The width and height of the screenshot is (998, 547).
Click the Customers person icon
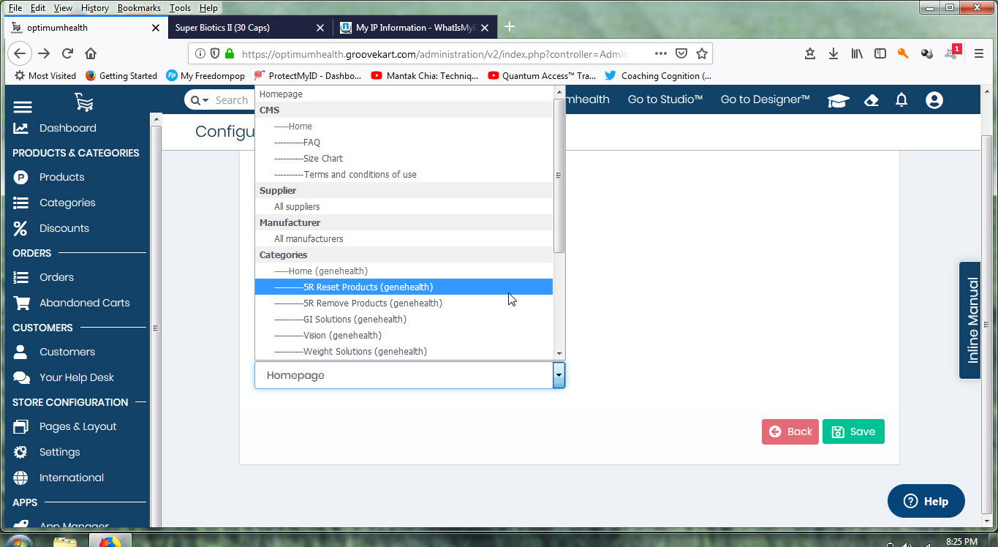pos(20,352)
